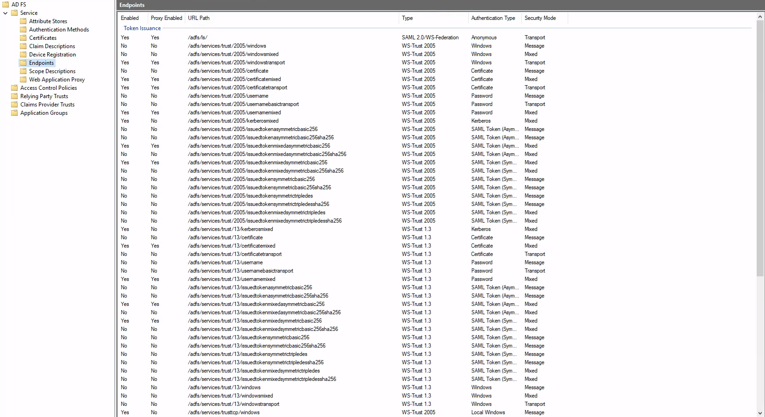Click the Device Registration folder icon
The width and height of the screenshot is (765, 417).
pos(23,54)
